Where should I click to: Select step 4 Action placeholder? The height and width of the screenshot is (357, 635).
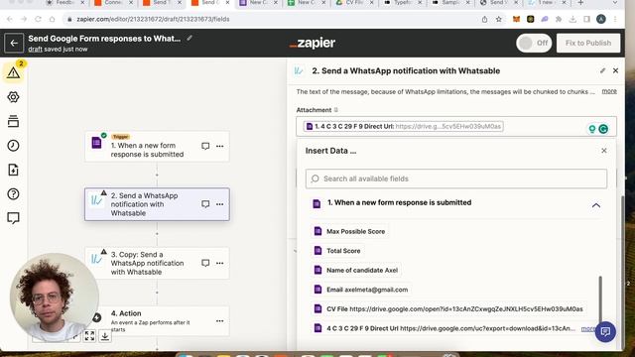157,320
